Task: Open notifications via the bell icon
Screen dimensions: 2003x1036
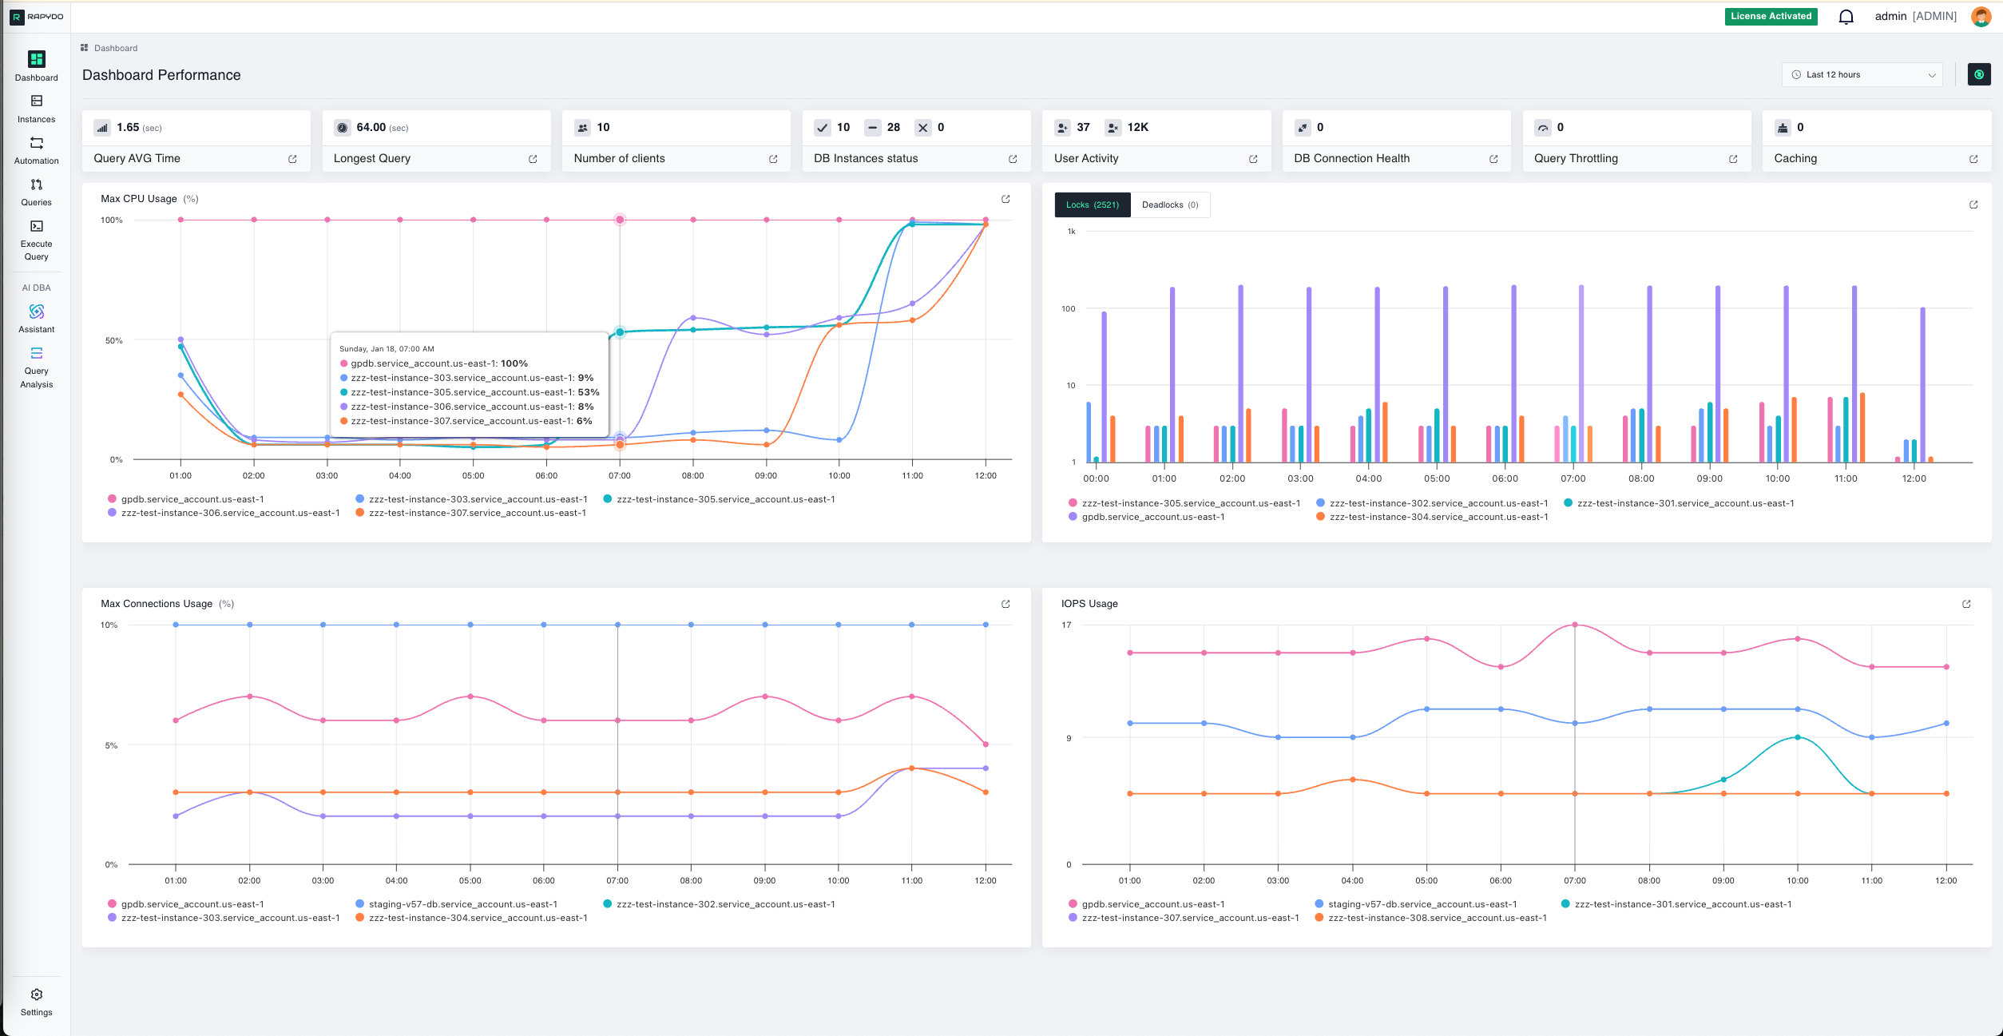Action: 1846,16
